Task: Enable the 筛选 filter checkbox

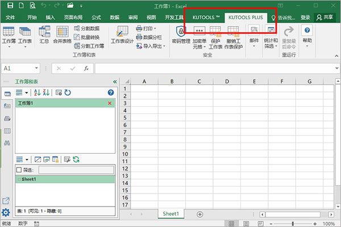Action: [19, 170]
